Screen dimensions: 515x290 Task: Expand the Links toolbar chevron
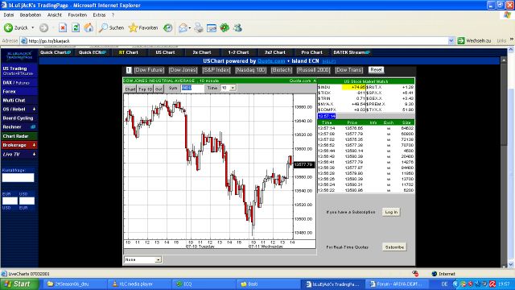coord(512,39)
